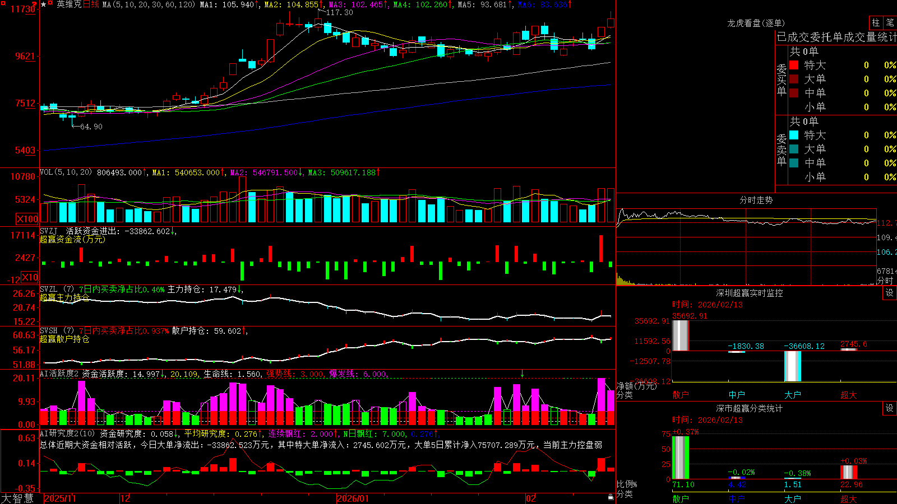Image resolution: width=897 pixels, height=504 pixels.
Task: Click the 时间: 2026/02/13 in 深圳超赢实时监控
Action: [x=708, y=305]
